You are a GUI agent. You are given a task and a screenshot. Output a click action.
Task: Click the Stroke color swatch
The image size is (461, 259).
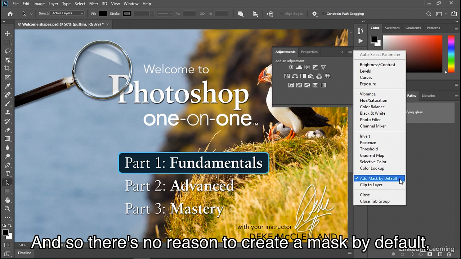tap(127, 14)
